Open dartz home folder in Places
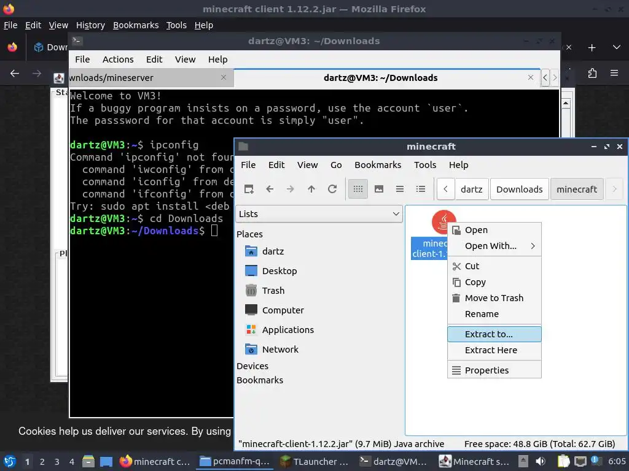 (x=273, y=251)
